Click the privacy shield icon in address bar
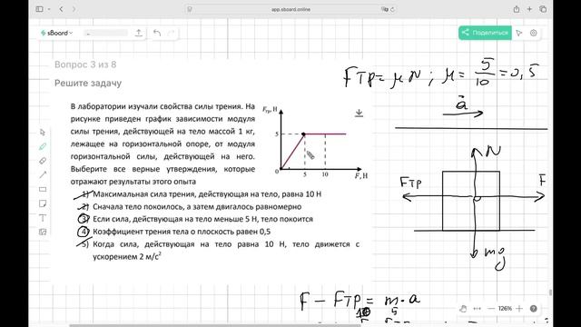This screenshot has height=327, width=581. point(190,9)
